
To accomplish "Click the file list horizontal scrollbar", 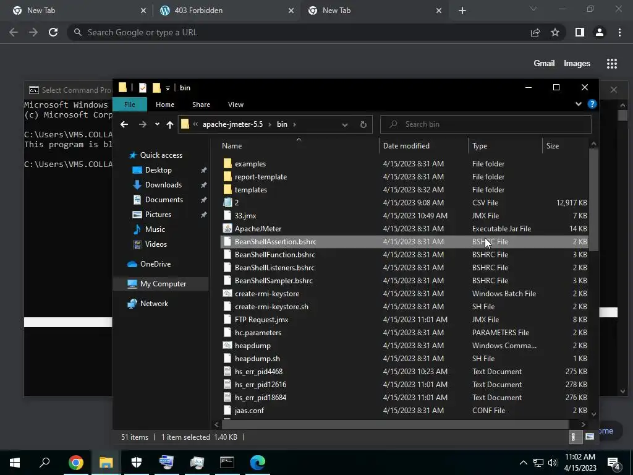I will 395,424.
